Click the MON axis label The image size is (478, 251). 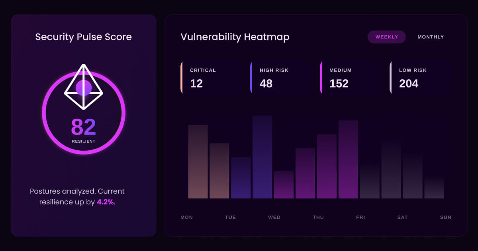coord(187,218)
